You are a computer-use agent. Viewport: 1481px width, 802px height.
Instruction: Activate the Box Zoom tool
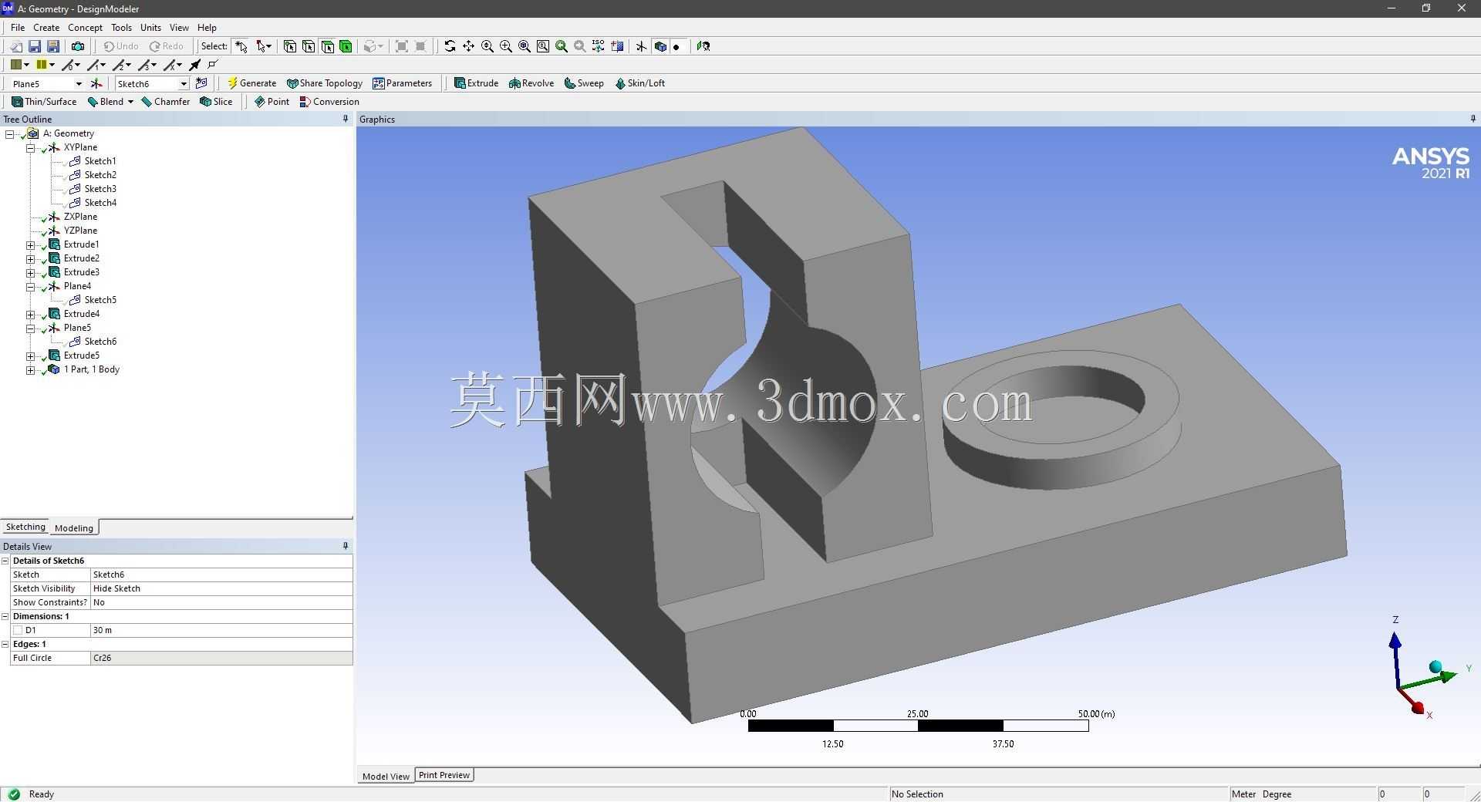tap(506, 46)
